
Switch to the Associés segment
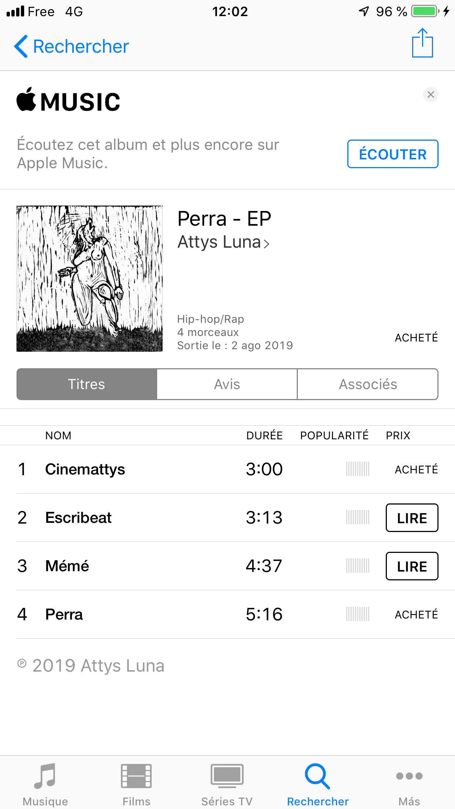tap(368, 384)
